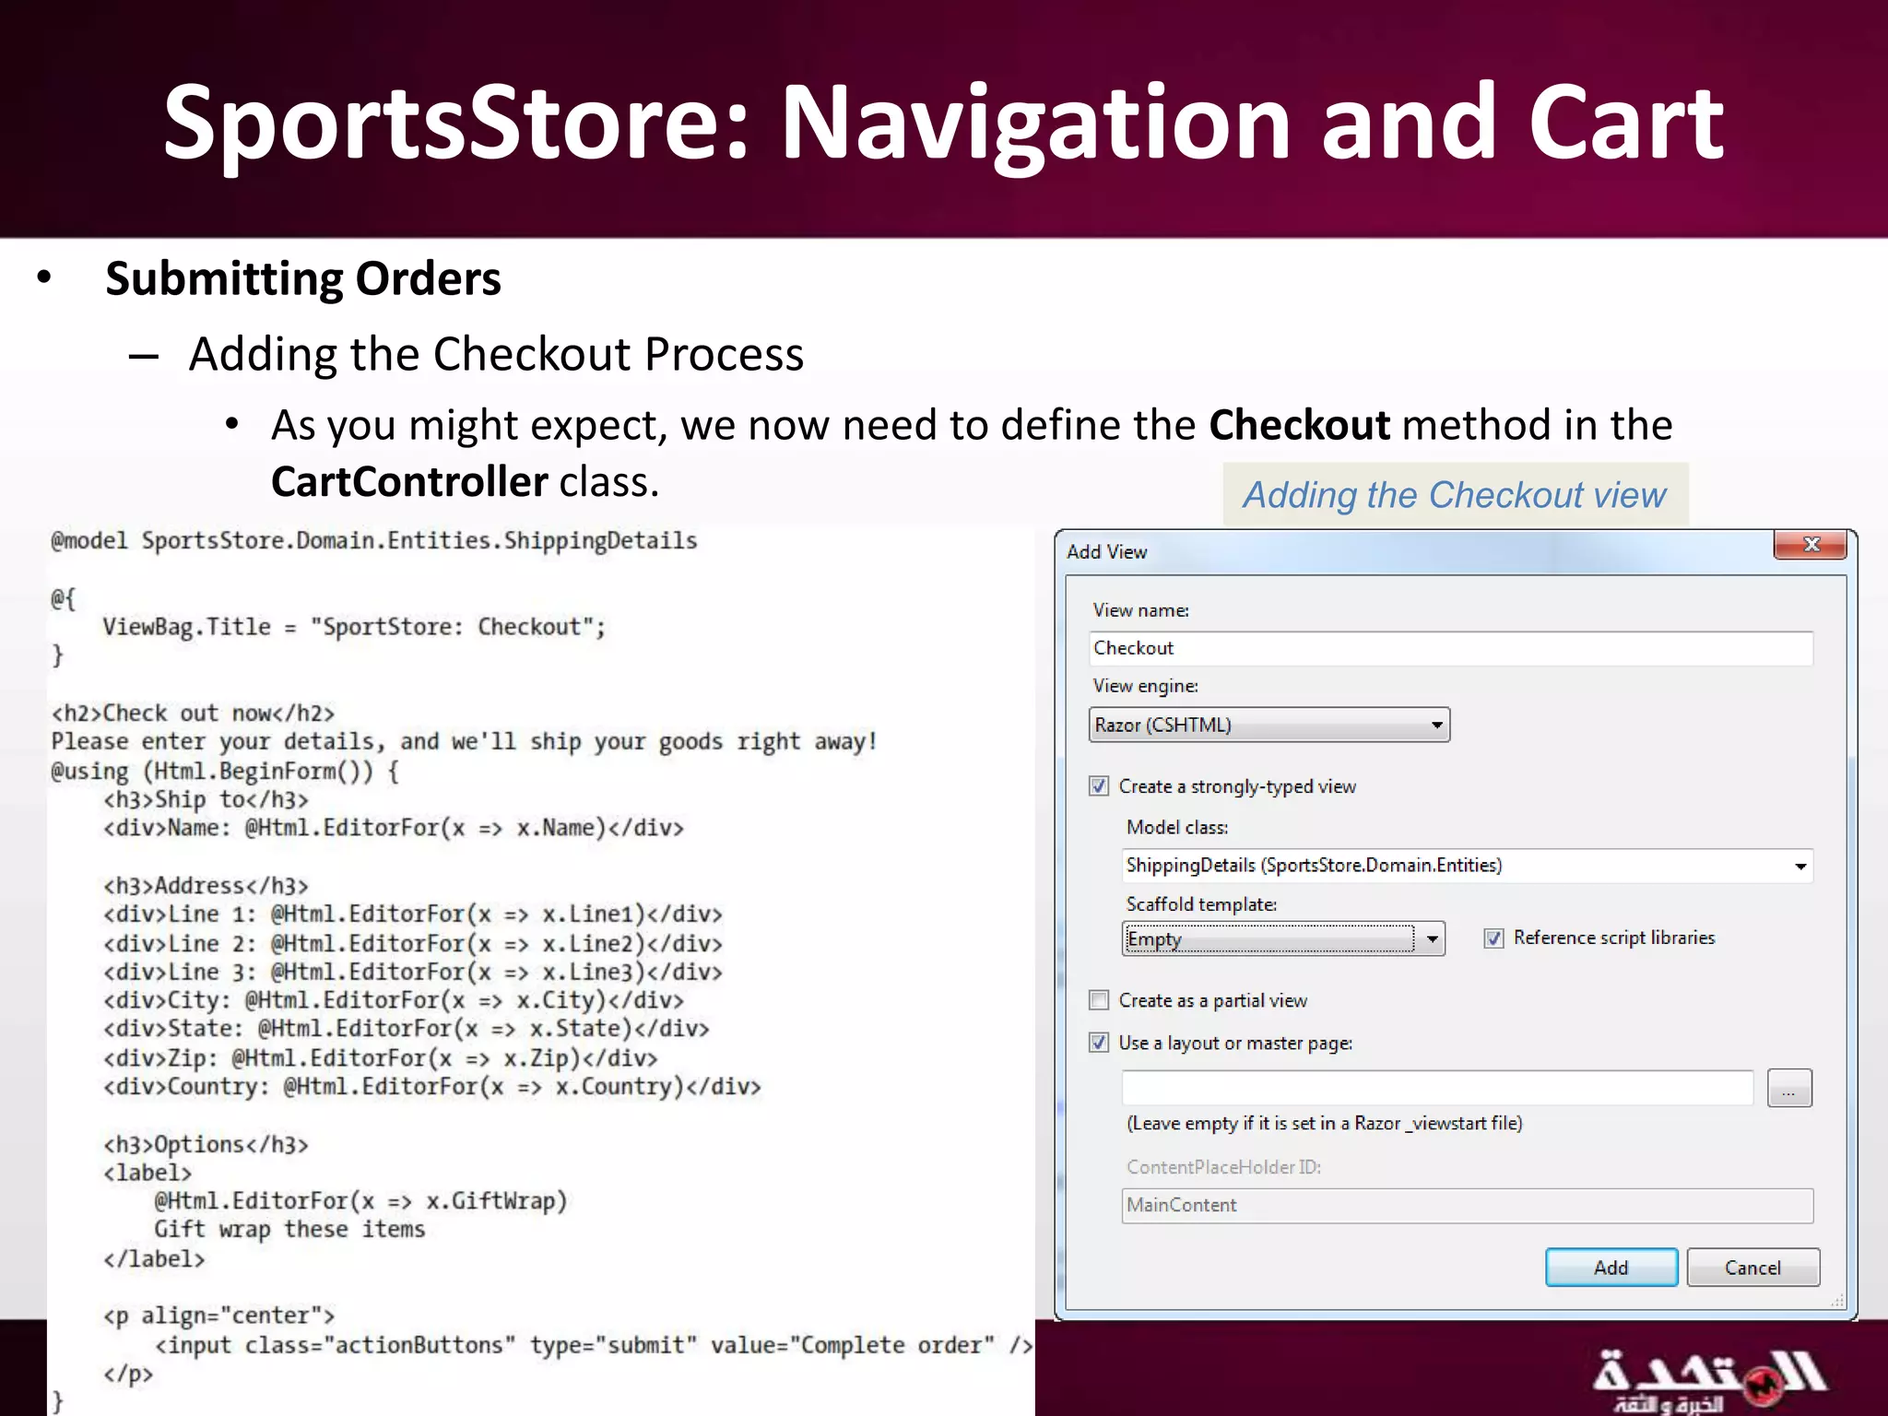Open the View engine Razor (CSHTML) dropdown
Viewport: 1888px width, 1416px height.
tap(1269, 725)
